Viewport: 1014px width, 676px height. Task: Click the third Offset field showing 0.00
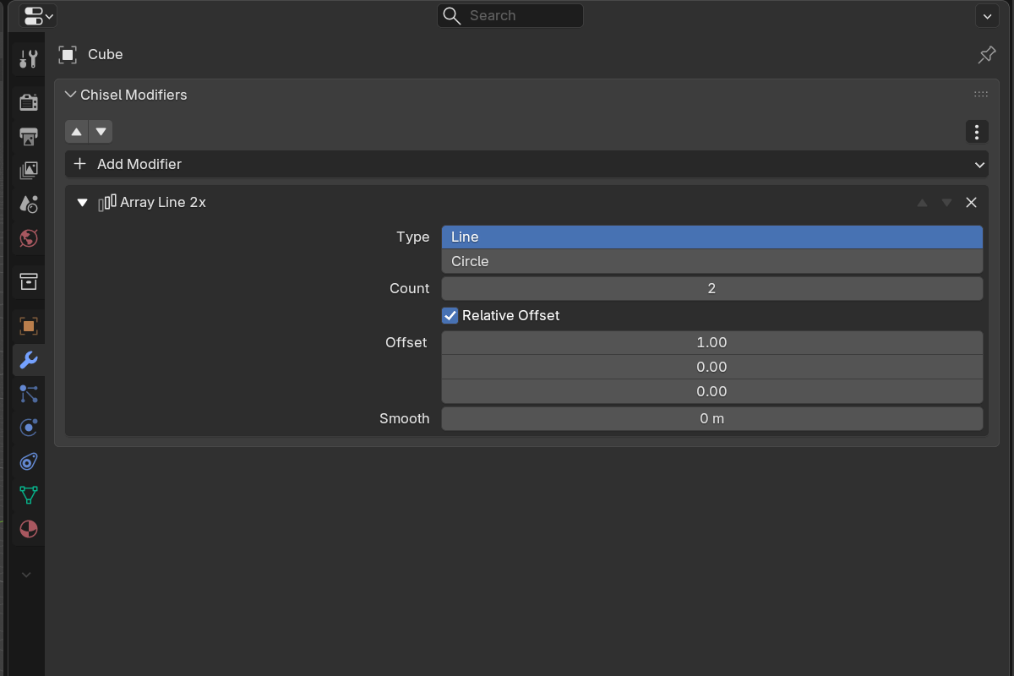tap(712, 391)
